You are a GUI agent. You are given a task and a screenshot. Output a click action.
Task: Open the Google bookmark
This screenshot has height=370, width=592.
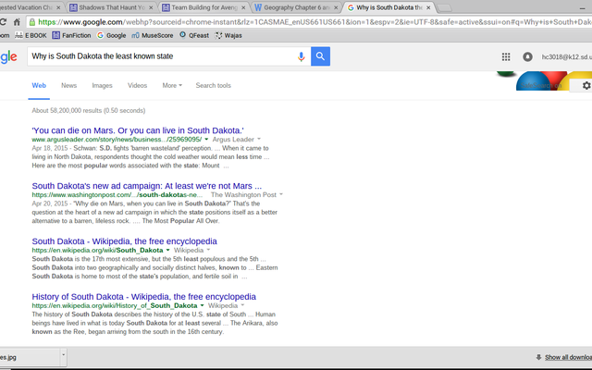111,35
